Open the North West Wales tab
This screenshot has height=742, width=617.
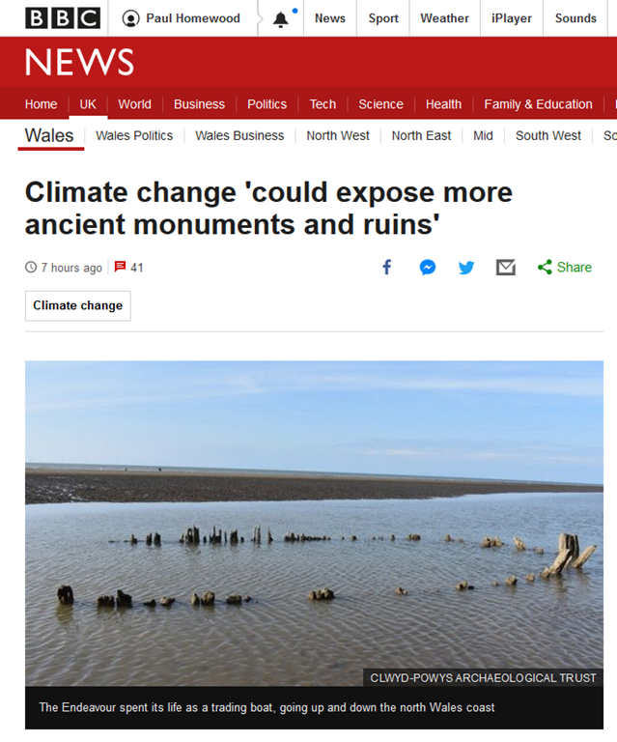coord(338,136)
